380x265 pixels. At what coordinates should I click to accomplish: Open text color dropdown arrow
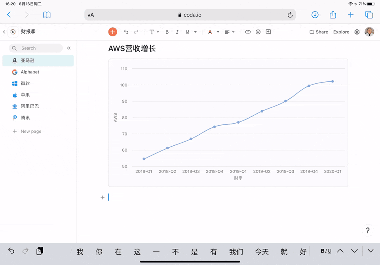pos(218,32)
